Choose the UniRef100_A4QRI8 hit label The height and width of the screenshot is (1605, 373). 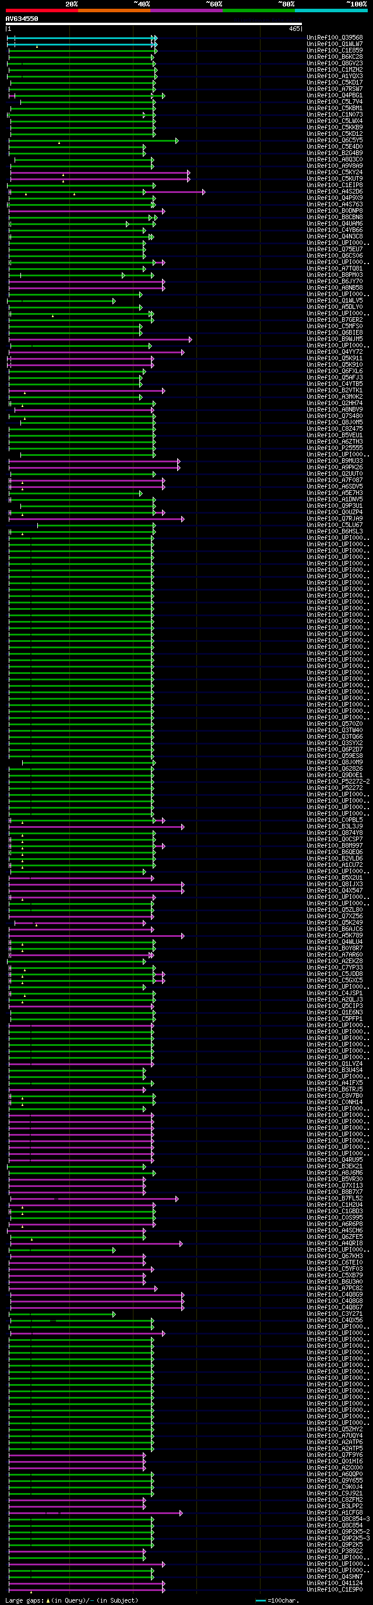tap(335, 1243)
